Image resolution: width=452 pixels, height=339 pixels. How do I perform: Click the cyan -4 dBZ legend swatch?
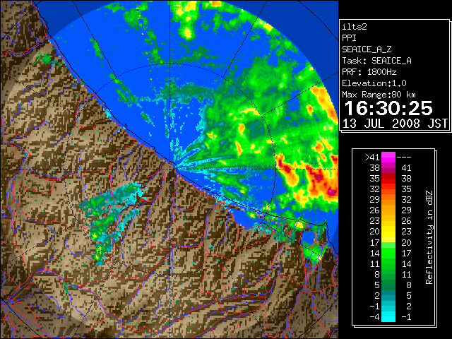pyautogui.click(x=388, y=316)
